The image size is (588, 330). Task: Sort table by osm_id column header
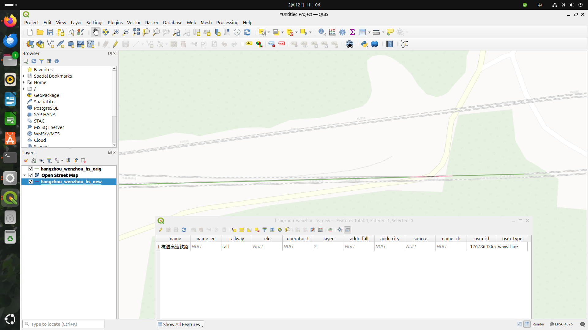point(481,239)
